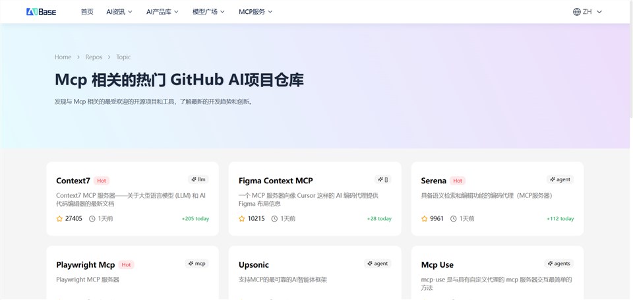Click the agent tag on Serena card
This screenshot has width=633, height=300.
point(560,180)
